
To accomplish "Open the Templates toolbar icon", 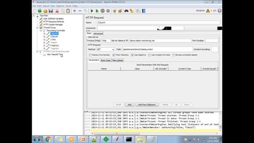I will click(40, 11).
